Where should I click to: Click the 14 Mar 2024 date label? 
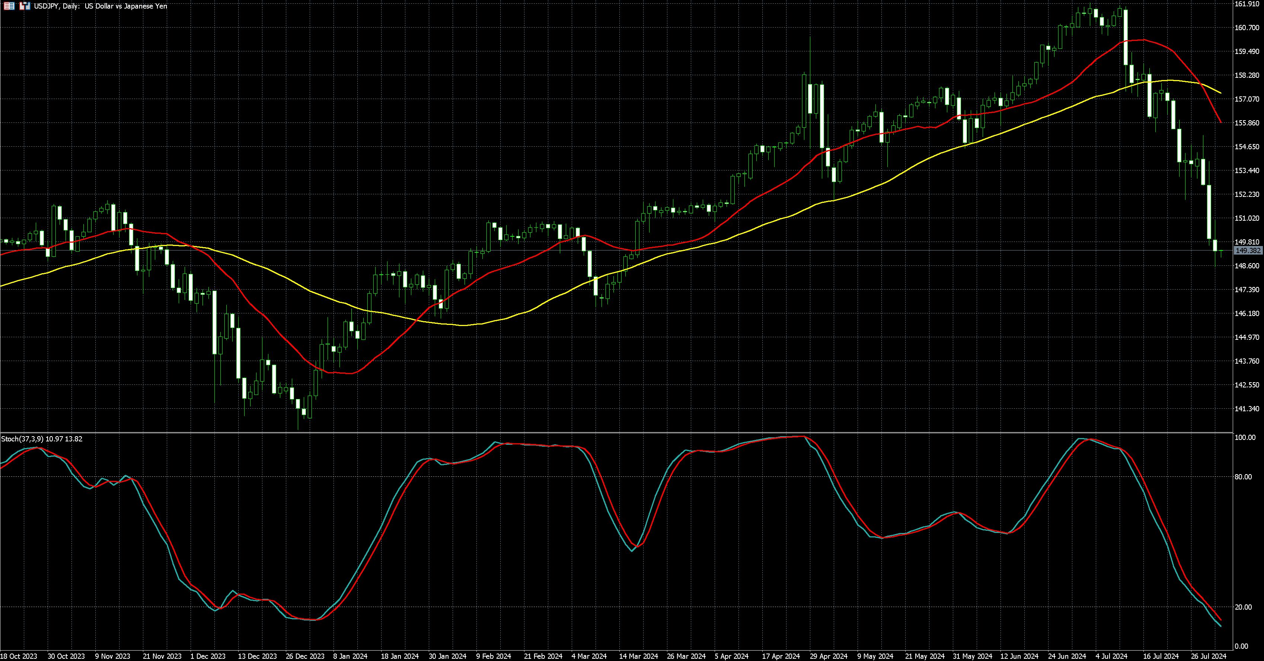click(x=638, y=656)
